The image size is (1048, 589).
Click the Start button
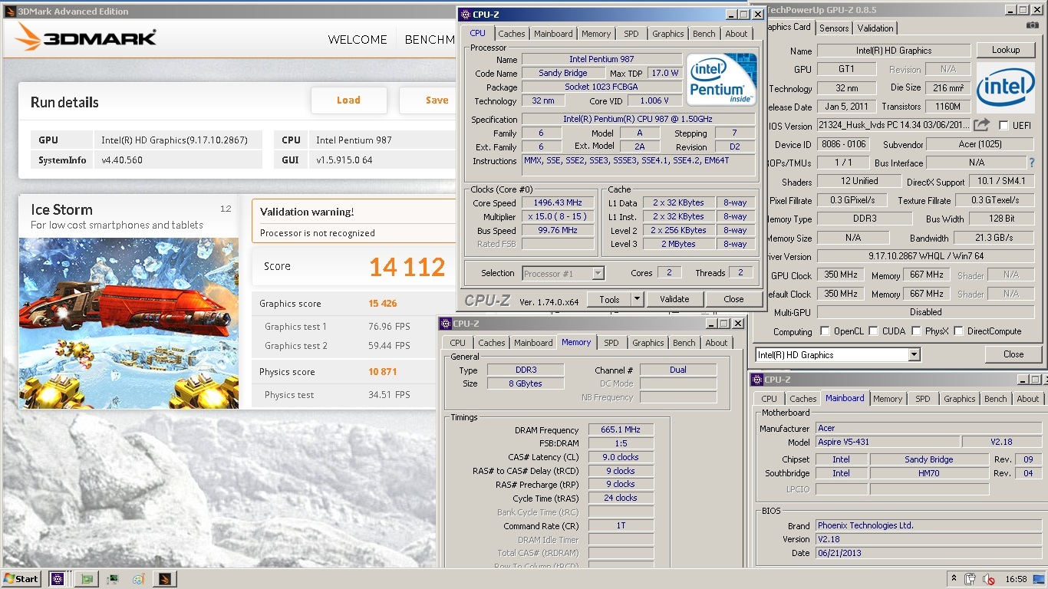[x=21, y=579]
